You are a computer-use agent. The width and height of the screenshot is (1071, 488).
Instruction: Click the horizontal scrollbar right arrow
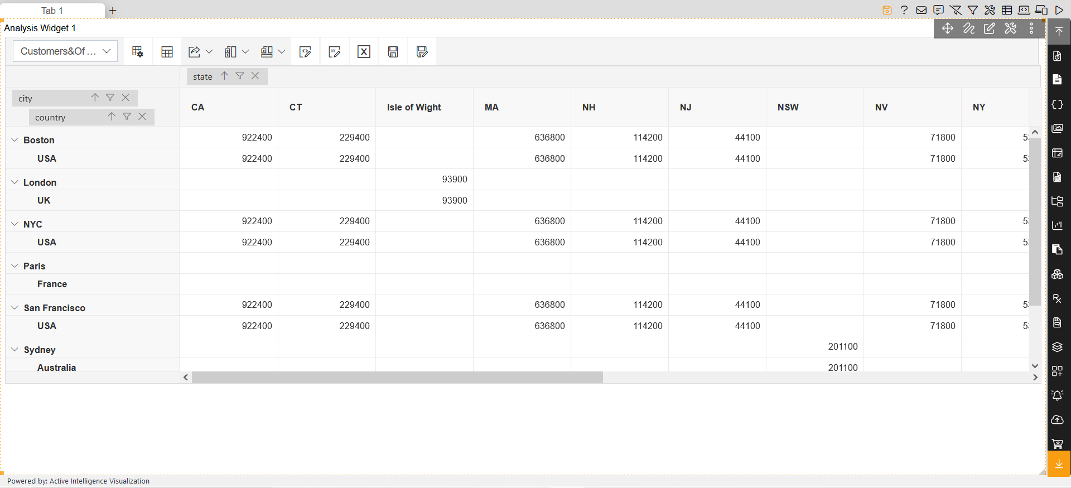[1035, 378]
